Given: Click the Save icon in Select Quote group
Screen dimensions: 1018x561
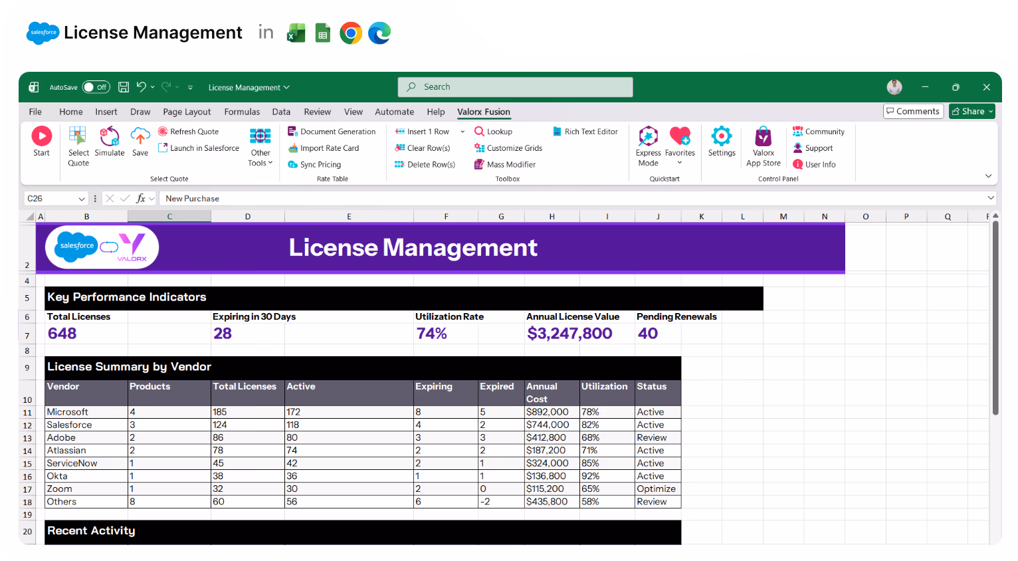Looking at the screenshot, I should (x=140, y=141).
